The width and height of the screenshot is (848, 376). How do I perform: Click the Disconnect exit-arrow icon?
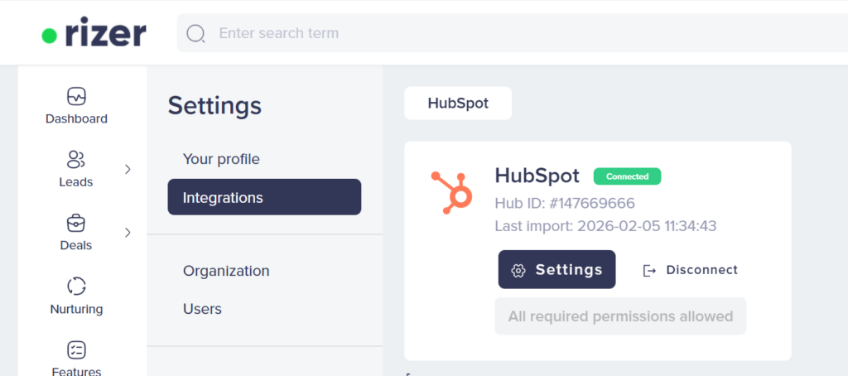click(x=650, y=270)
